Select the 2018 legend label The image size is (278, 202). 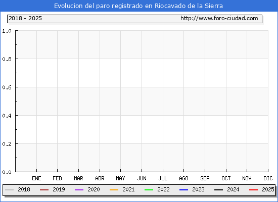[24, 189]
